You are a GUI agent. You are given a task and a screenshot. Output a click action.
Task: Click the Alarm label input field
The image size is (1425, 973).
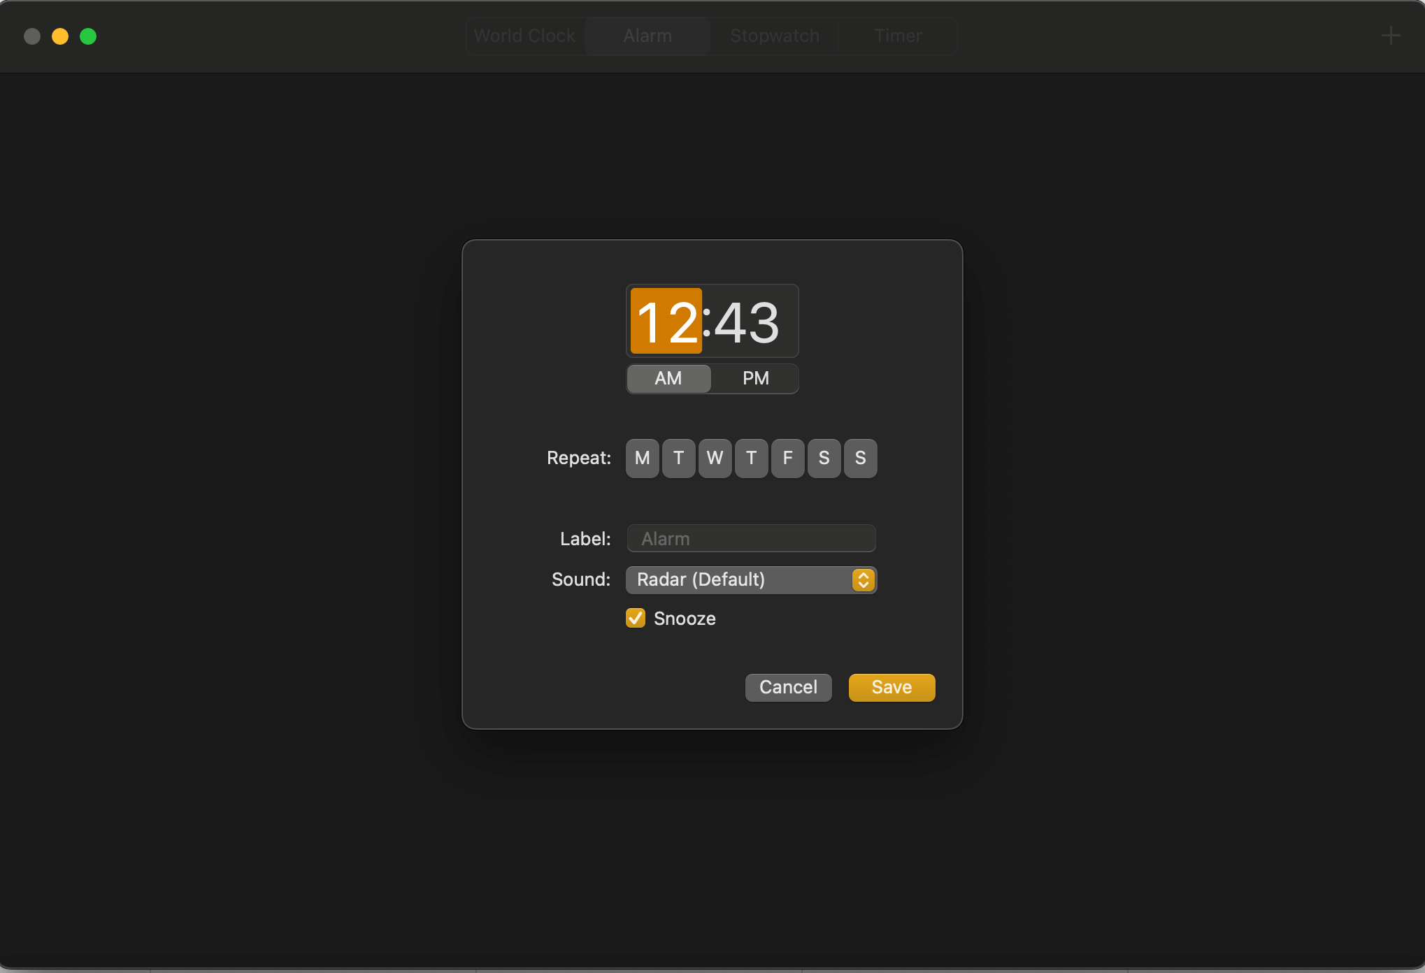pyautogui.click(x=750, y=538)
